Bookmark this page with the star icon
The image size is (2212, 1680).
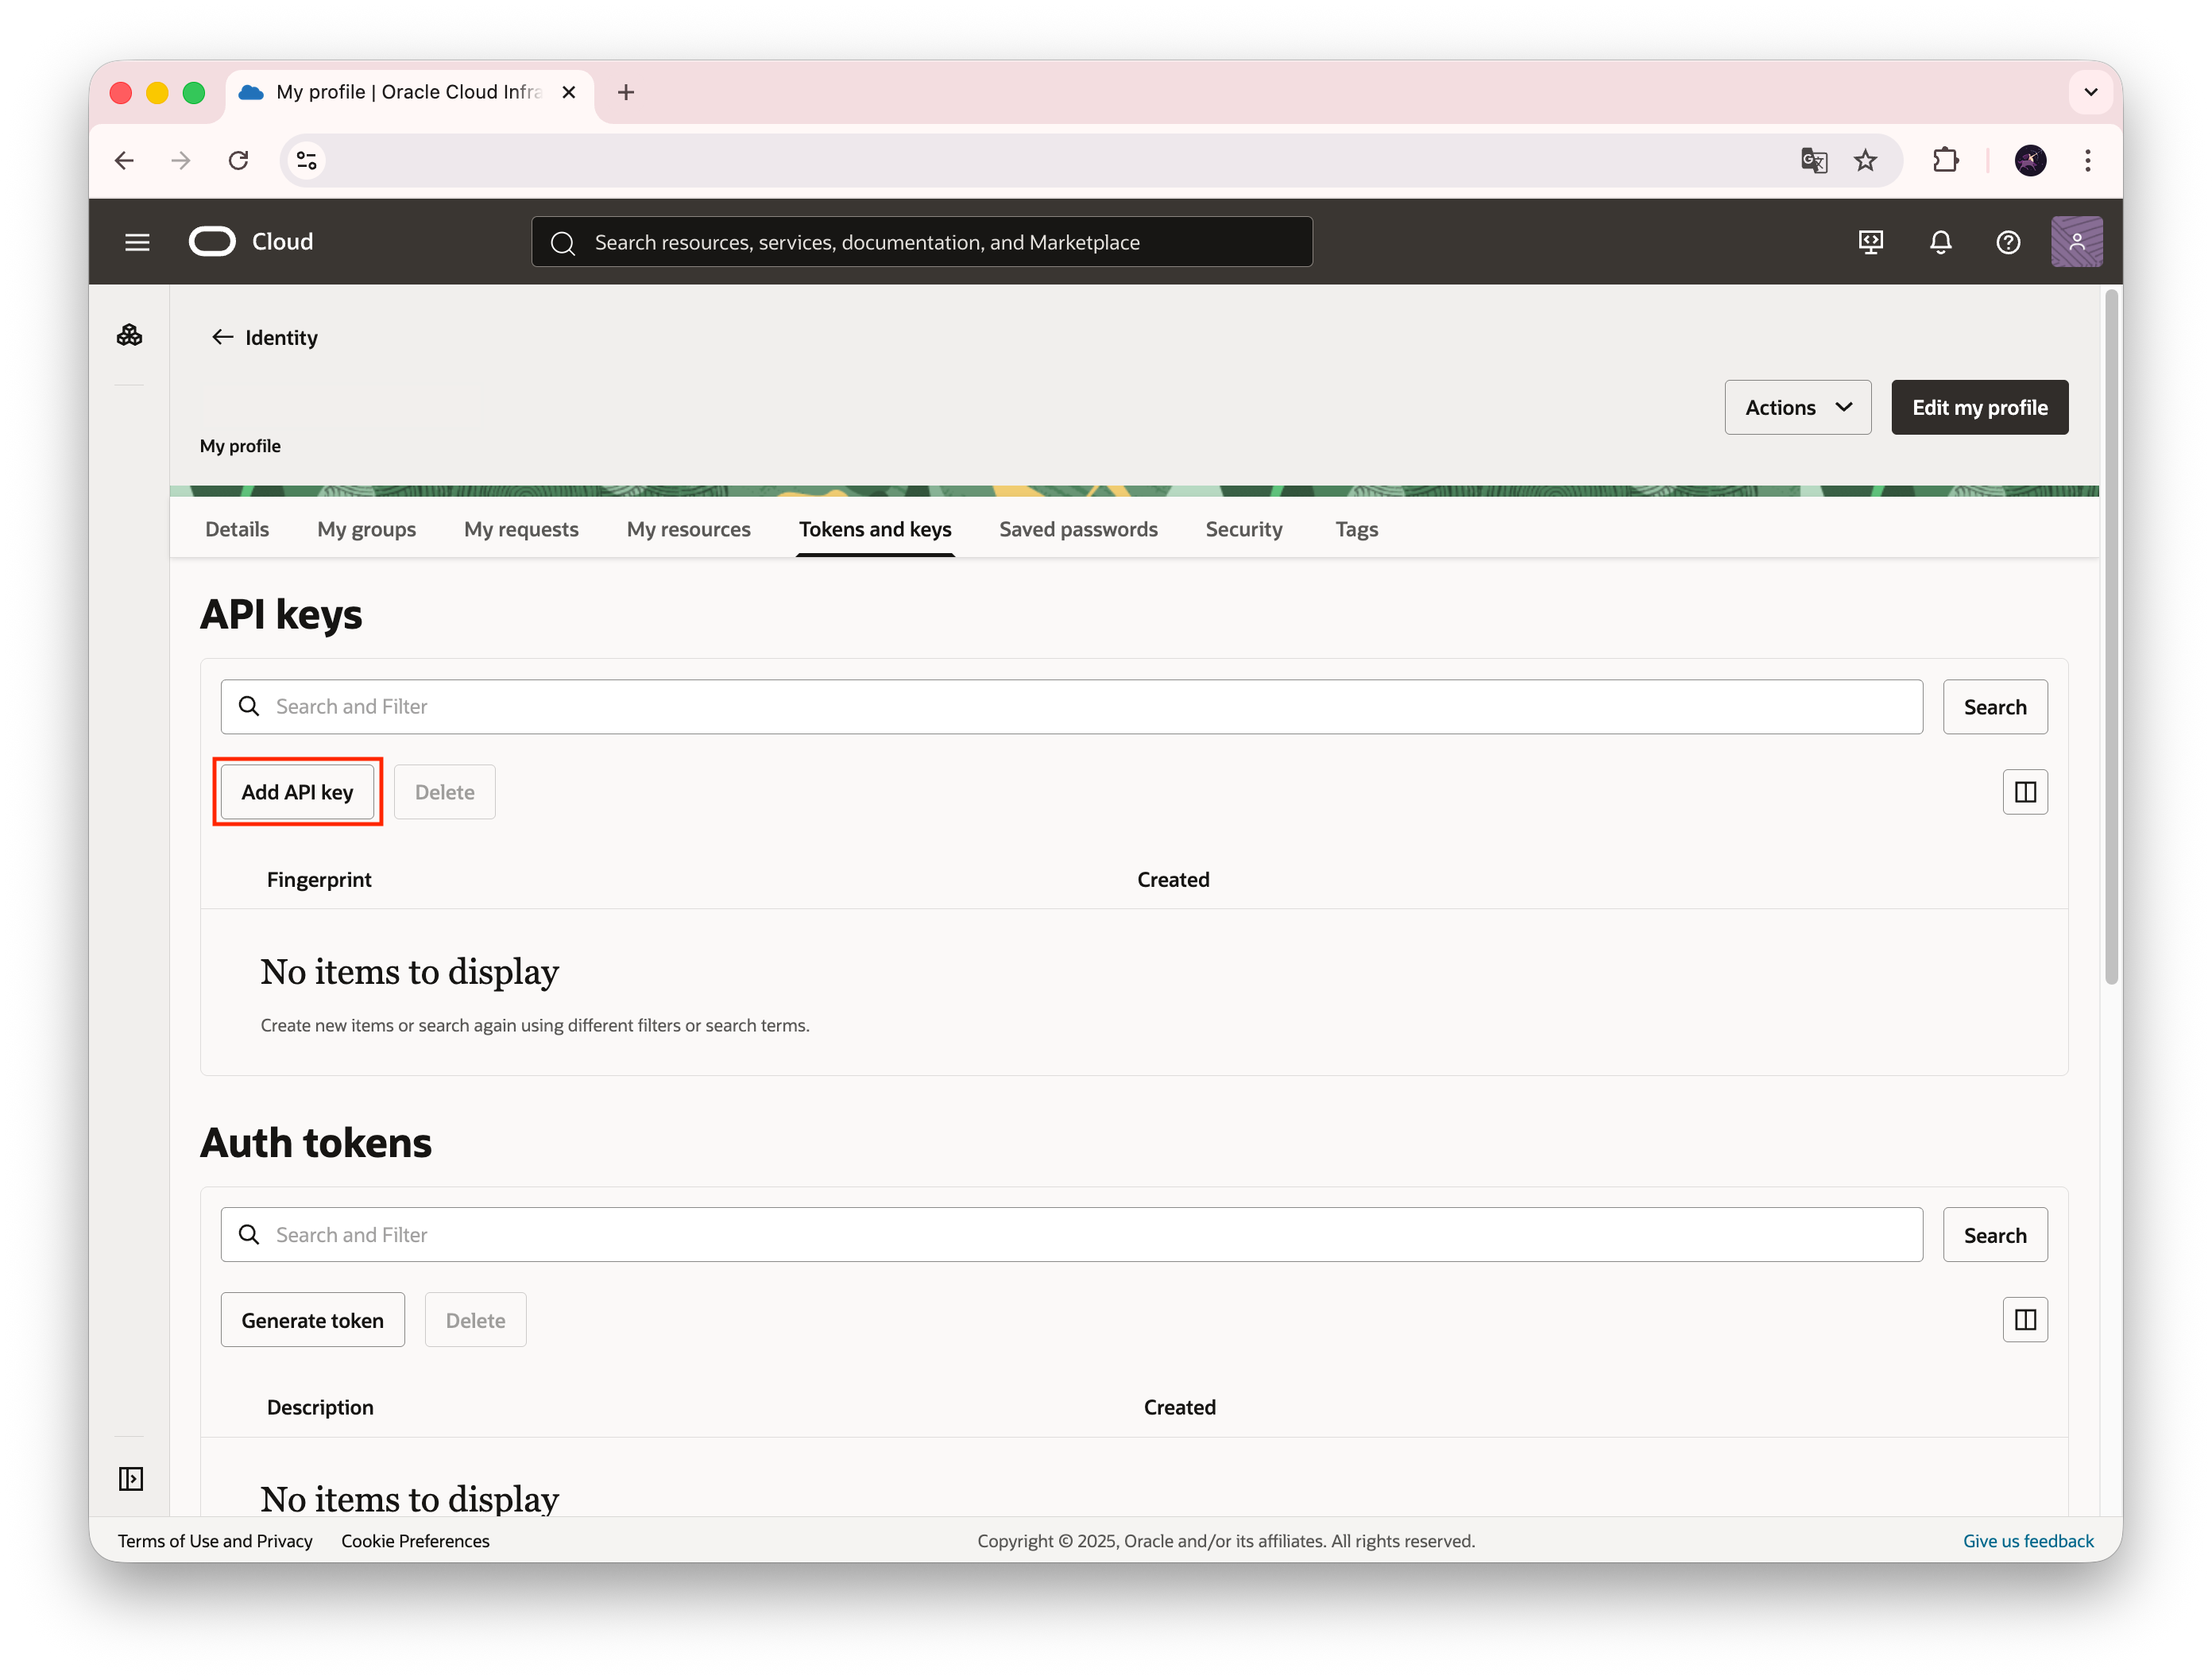1865,161
